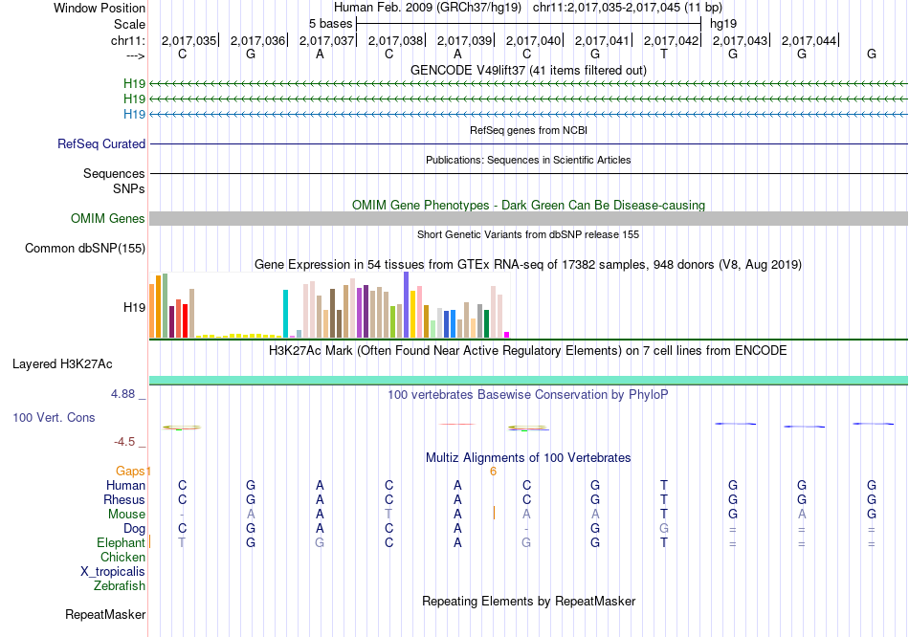This screenshot has height=637, width=909.
Task: Click the Zebrafish species label
Action: [120, 585]
